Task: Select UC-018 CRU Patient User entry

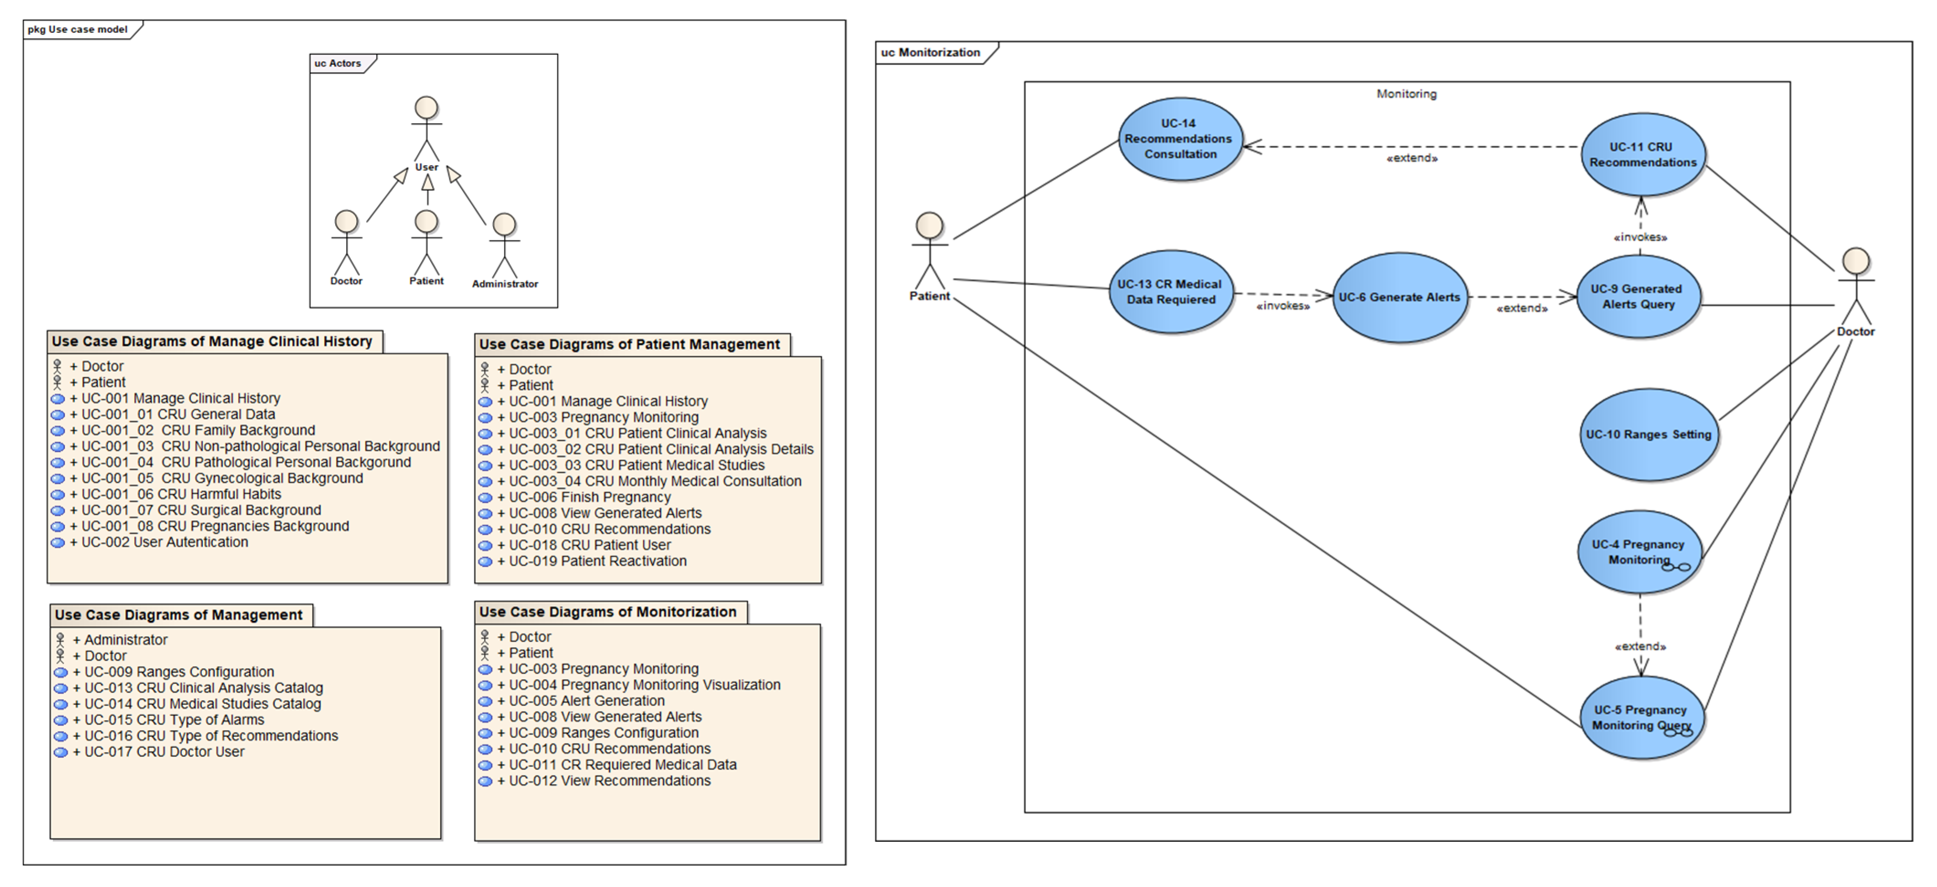Action: (x=574, y=545)
